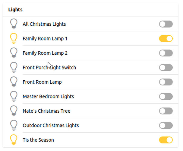Click the yellow Tis the Season bulb icon
The width and height of the screenshot is (183, 151).
[x=14, y=140]
